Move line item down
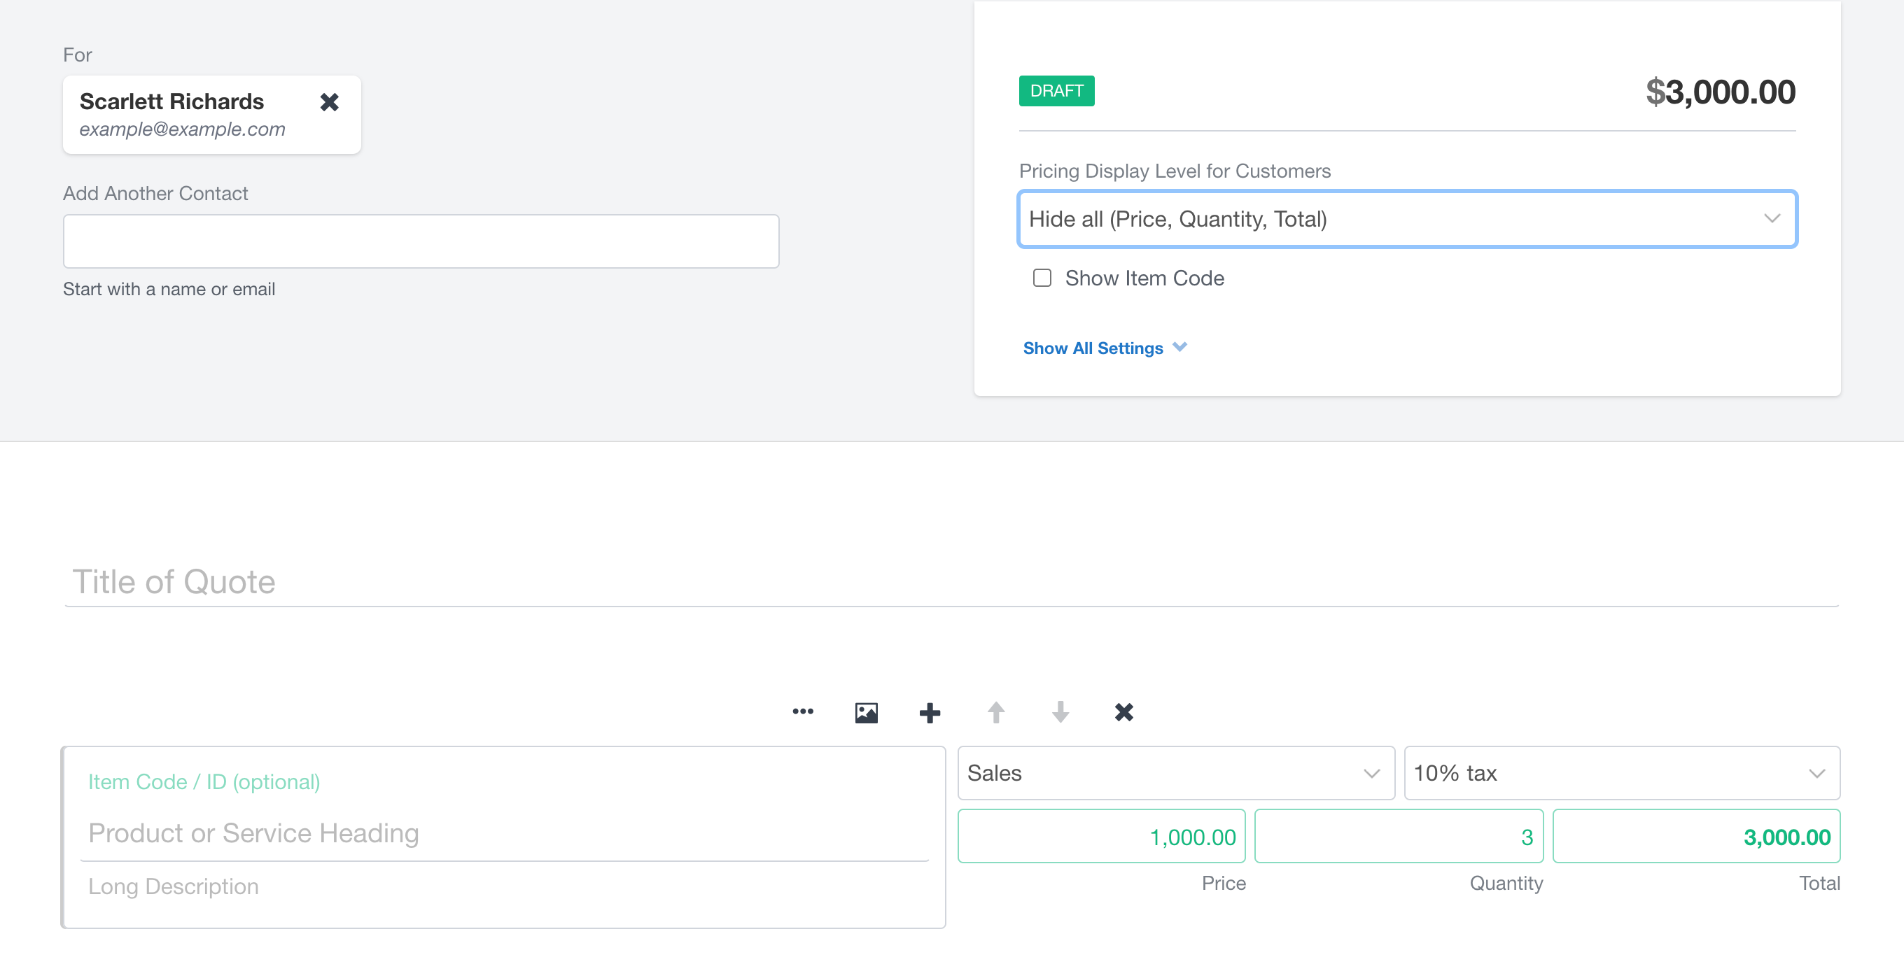 pos(1060,713)
